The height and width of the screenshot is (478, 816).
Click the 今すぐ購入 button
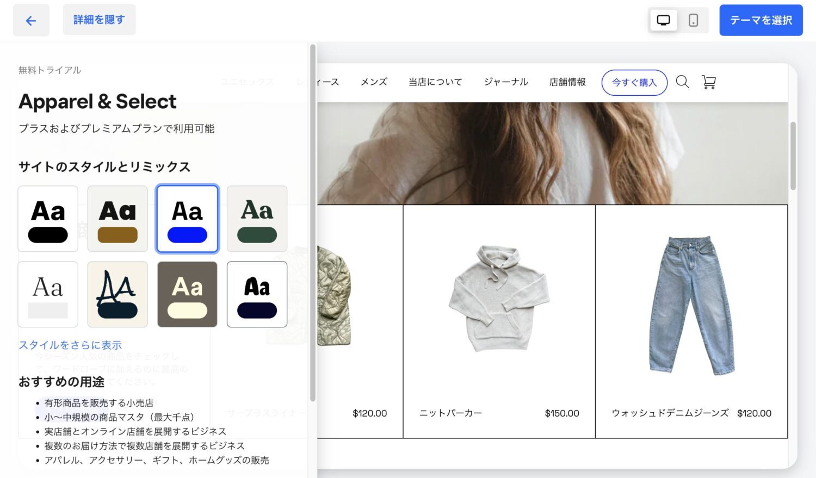(x=634, y=82)
